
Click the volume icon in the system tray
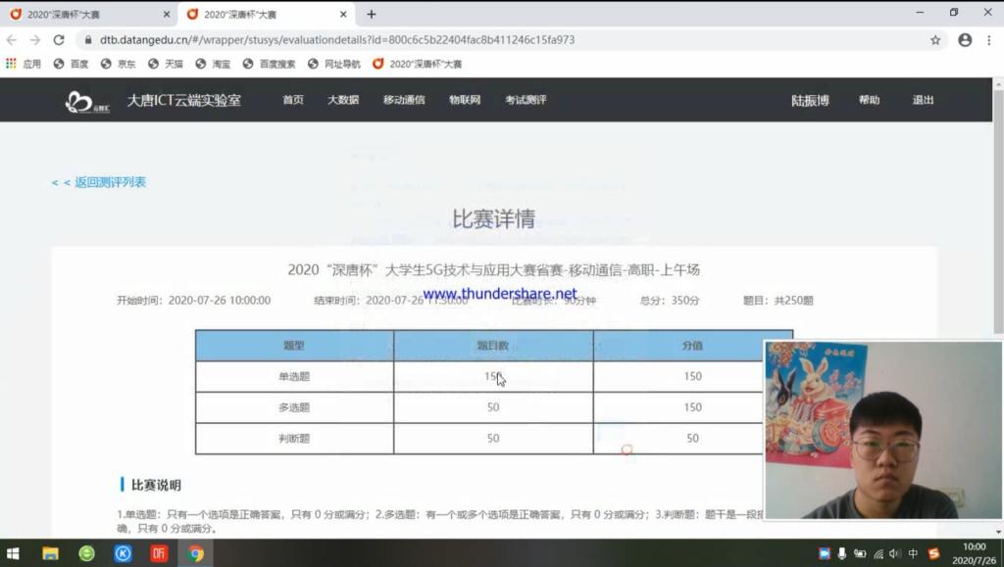pyautogui.click(x=894, y=554)
